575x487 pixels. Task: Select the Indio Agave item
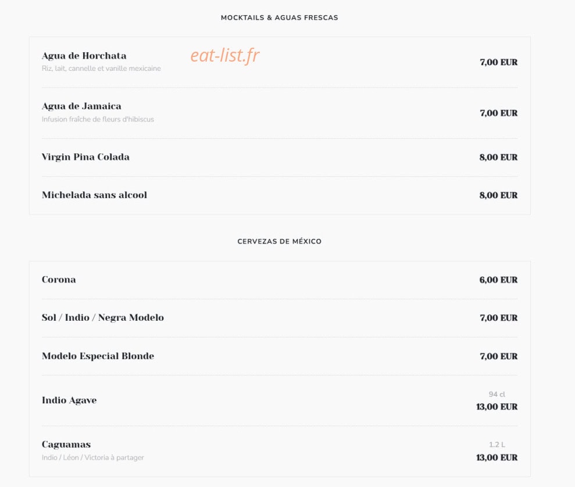pos(69,400)
